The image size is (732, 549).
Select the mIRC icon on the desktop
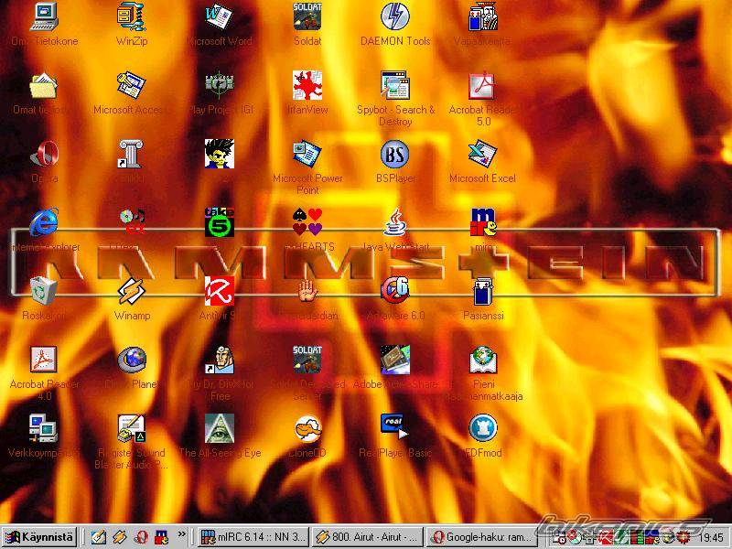[483, 222]
